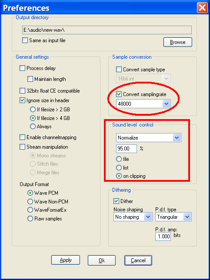
Task: Choose Raw samples output format
Action: pos(30,219)
